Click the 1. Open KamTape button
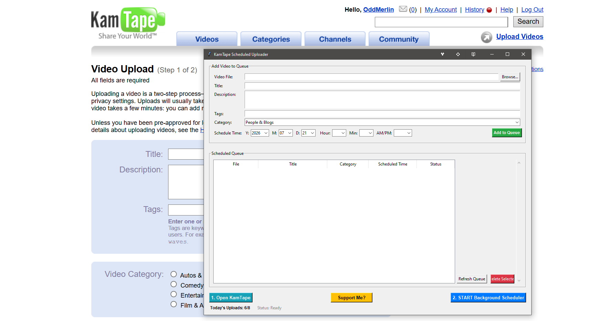Image resolution: width=606 pixels, height=321 pixels. [x=231, y=298]
